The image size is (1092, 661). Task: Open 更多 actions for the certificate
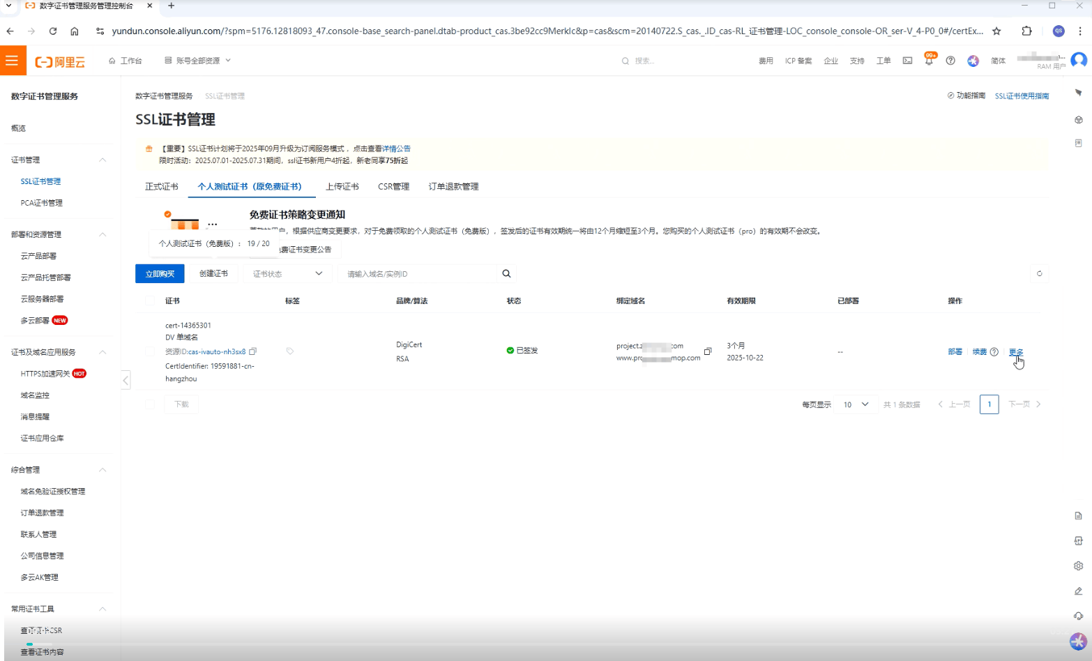click(x=1016, y=351)
